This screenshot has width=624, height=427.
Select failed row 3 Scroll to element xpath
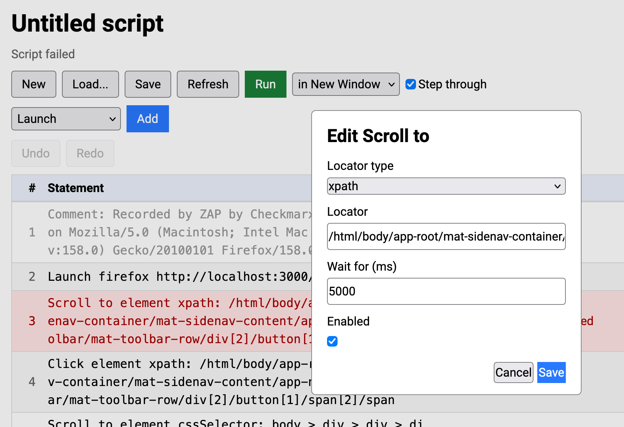point(161,321)
